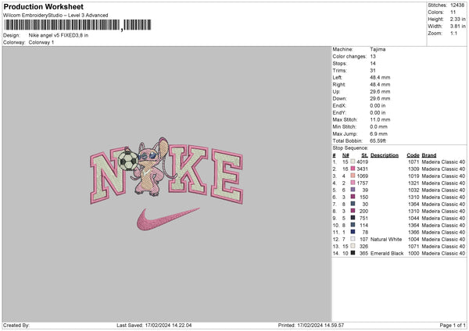Click the Trims value 31

point(373,70)
